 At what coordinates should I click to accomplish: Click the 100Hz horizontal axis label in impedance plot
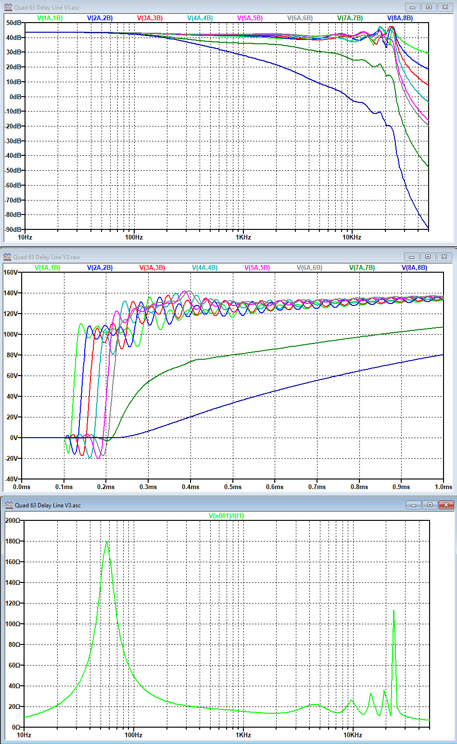click(x=133, y=735)
